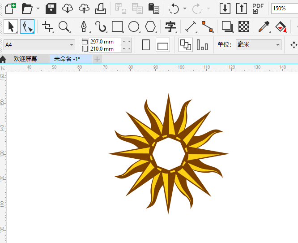This screenshot has width=298, height=243.
Task: Increase page width with the up stepper
Action: [129, 41]
